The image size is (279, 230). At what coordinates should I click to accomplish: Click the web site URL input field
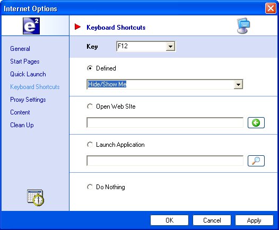[165, 122]
